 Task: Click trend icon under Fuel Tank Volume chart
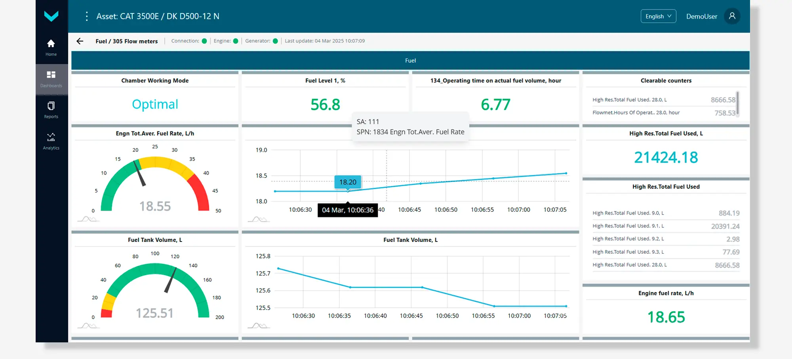(259, 326)
